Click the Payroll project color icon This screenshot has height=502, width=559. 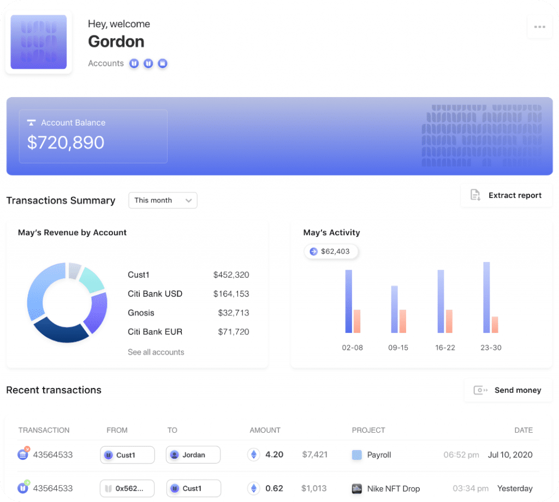coord(357,455)
